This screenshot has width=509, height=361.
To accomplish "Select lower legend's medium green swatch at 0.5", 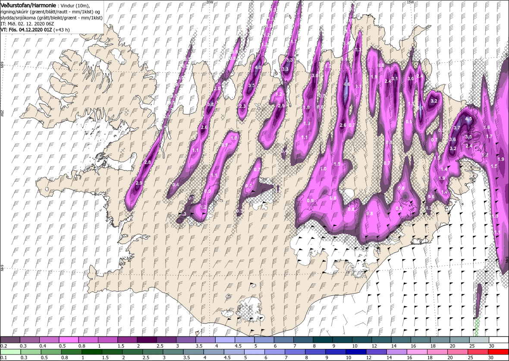I will (x=51, y=352).
